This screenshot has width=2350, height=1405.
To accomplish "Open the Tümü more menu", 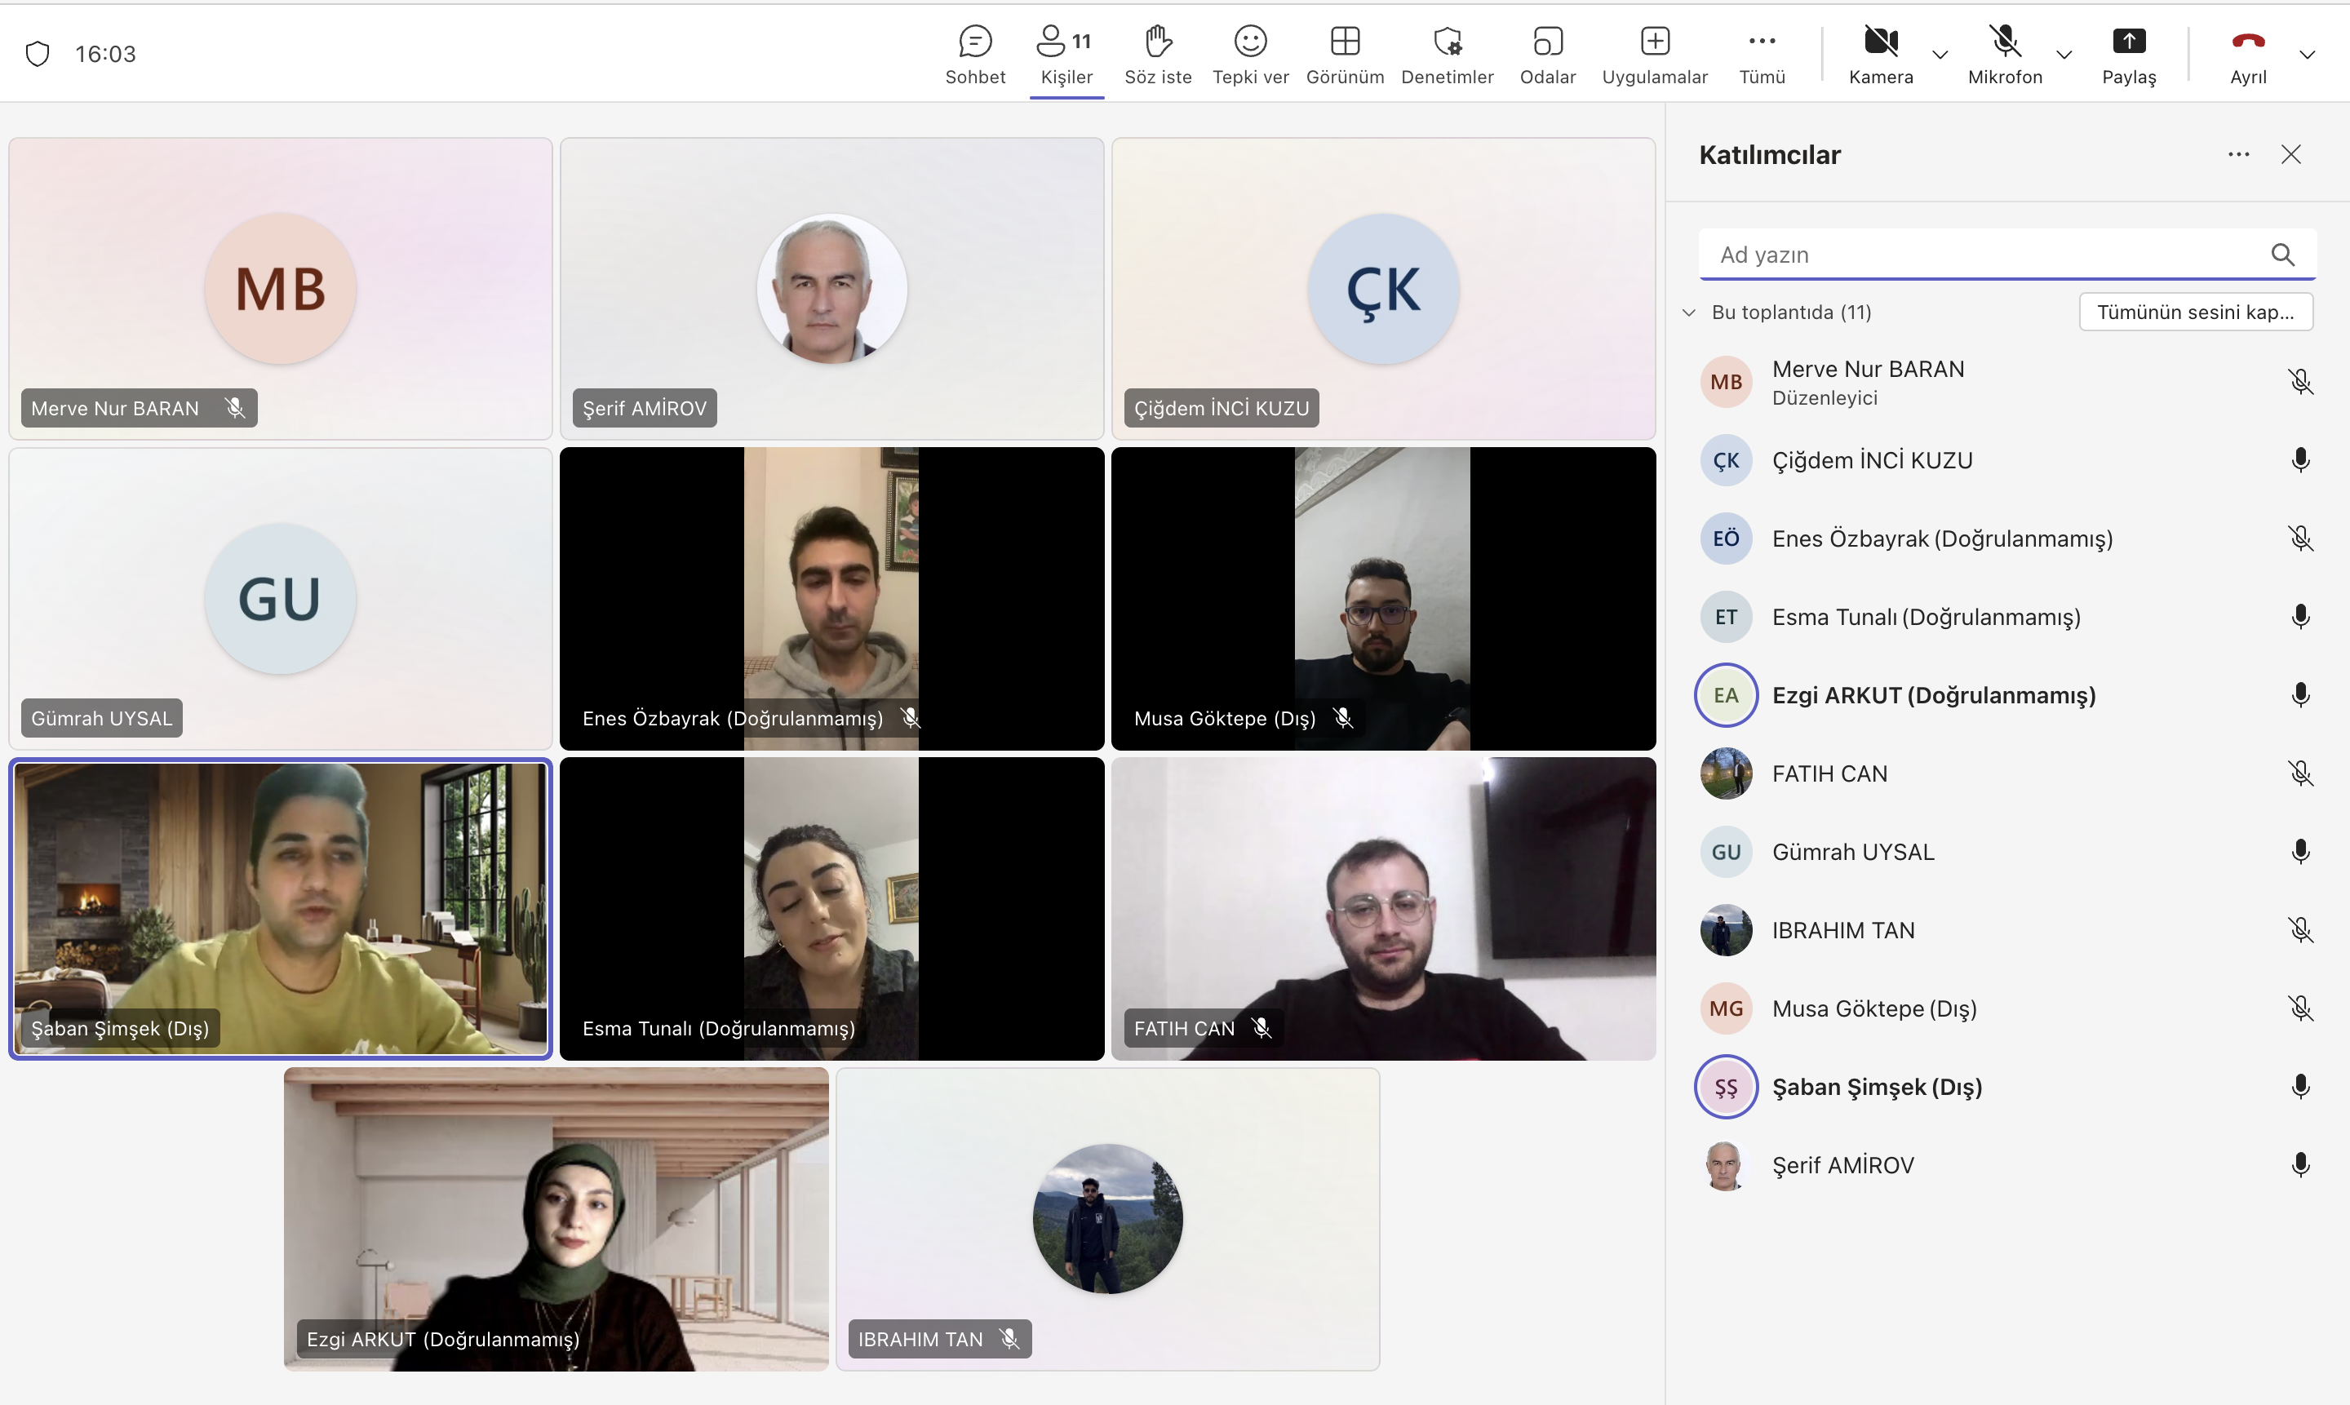I will pos(1761,42).
